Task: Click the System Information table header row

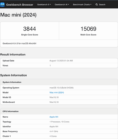Action: pyautogui.click(x=59, y=82)
